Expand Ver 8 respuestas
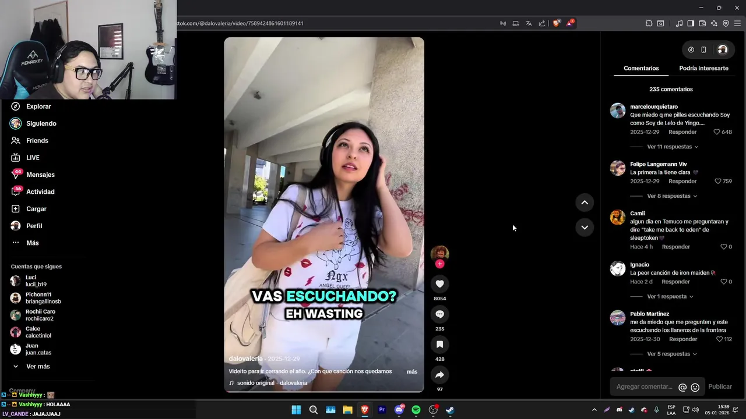The height and width of the screenshot is (419, 746). click(x=672, y=196)
